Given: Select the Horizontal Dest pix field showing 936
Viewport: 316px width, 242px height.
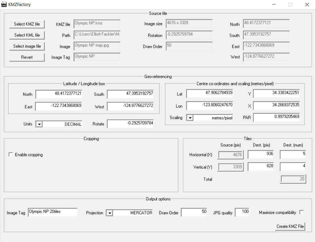Looking at the screenshot, I should tap(261, 154).
